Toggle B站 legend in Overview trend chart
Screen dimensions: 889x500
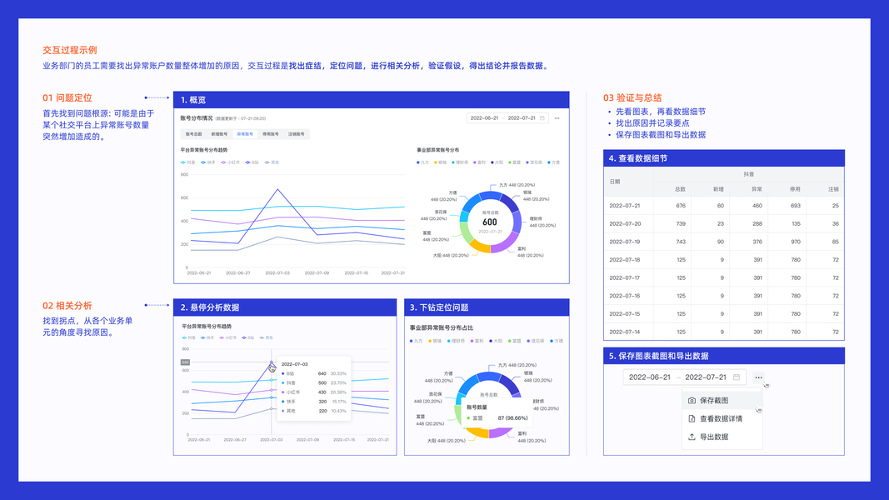point(252,162)
